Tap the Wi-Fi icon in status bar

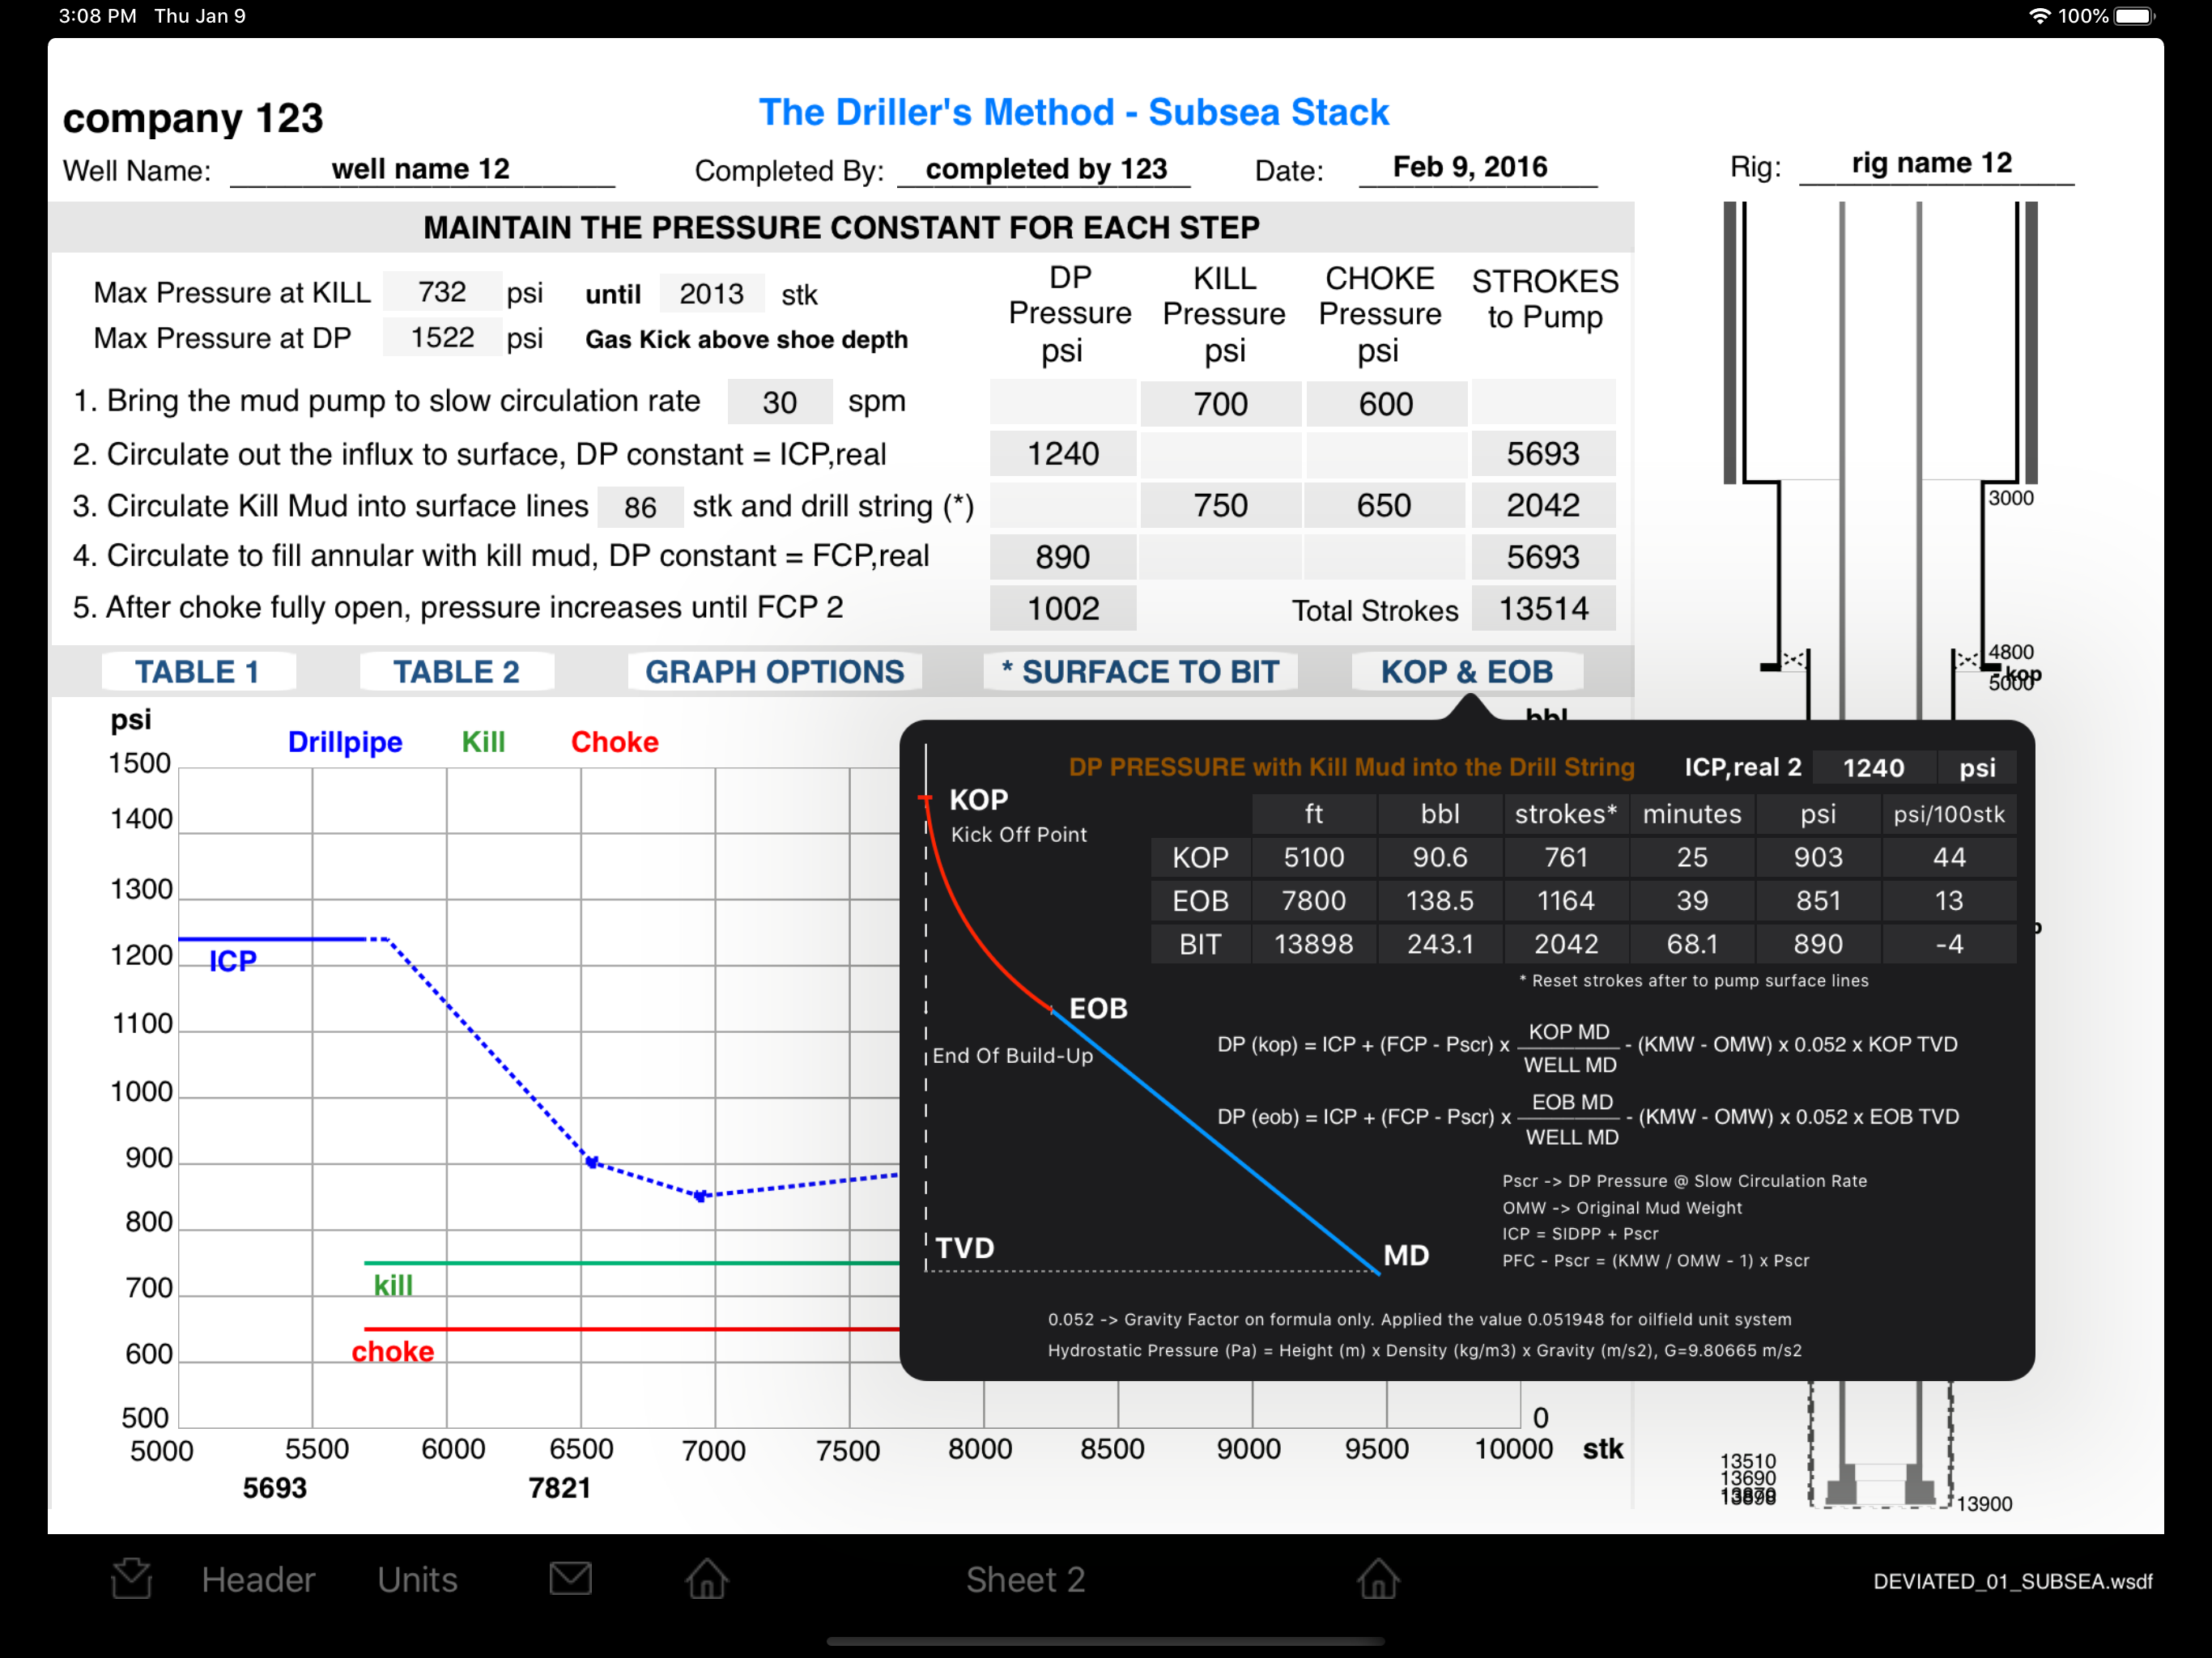(2039, 16)
